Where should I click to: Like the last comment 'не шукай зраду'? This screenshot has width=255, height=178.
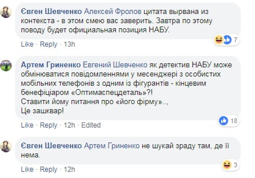click(x=27, y=169)
